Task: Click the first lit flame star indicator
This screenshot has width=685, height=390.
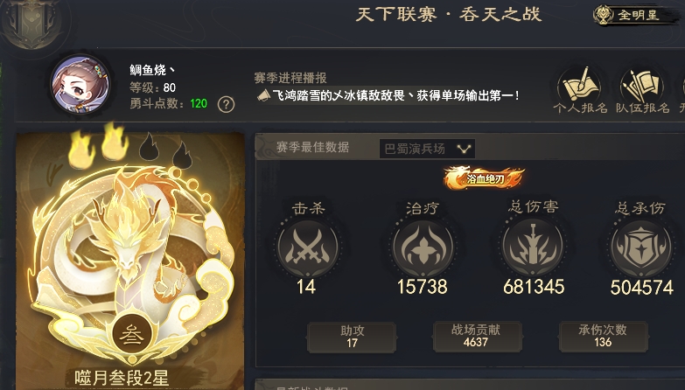Action: coord(81,149)
